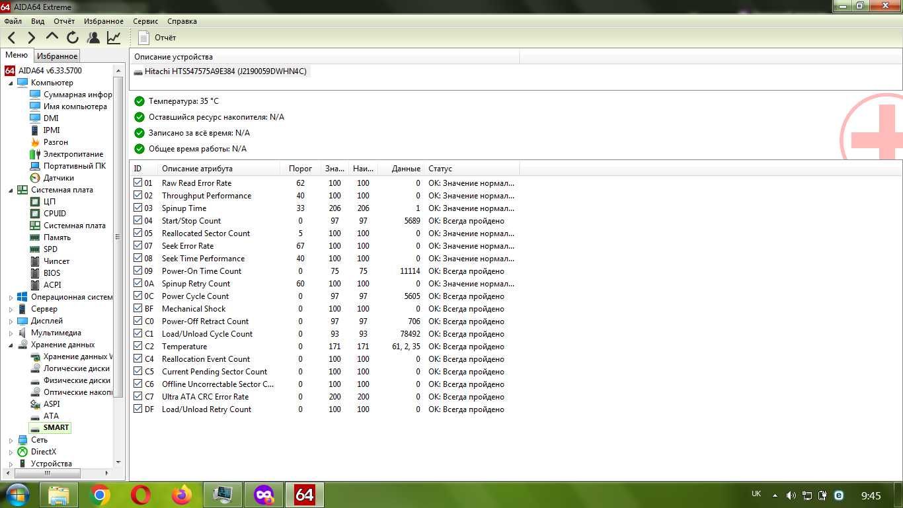The image size is (903, 508).
Task: Open the volume icon in system tray
Action: pyautogui.click(x=791, y=495)
